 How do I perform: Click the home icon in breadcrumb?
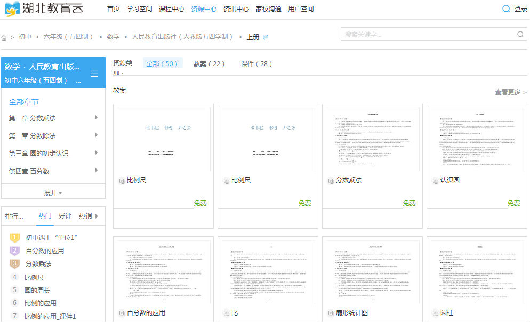pos(4,37)
